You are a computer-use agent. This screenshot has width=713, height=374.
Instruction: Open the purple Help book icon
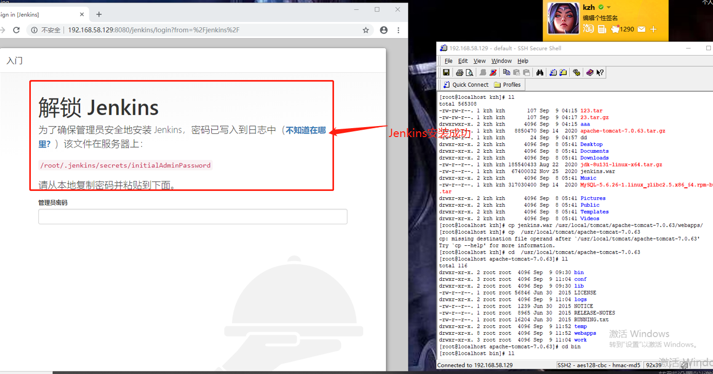tap(590, 73)
